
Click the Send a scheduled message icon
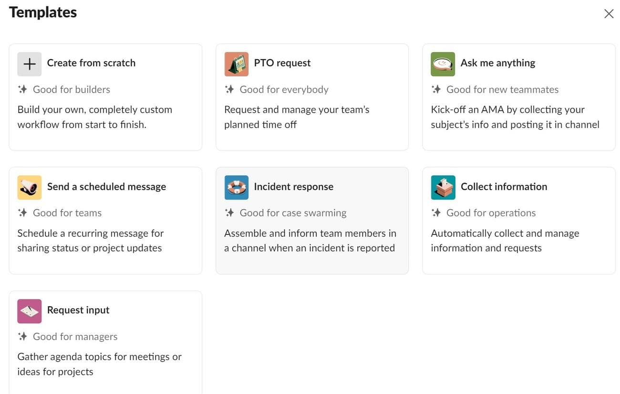coord(29,187)
